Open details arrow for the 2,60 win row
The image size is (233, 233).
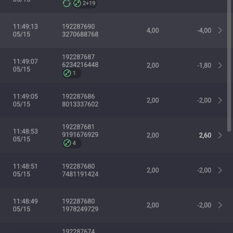(x=220, y=135)
